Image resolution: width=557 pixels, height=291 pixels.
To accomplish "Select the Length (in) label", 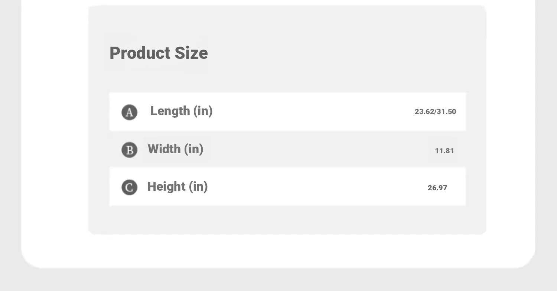I will (181, 111).
